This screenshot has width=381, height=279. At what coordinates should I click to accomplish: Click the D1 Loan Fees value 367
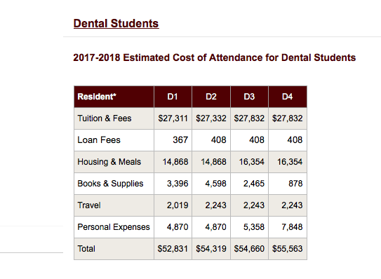click(180, 140)
